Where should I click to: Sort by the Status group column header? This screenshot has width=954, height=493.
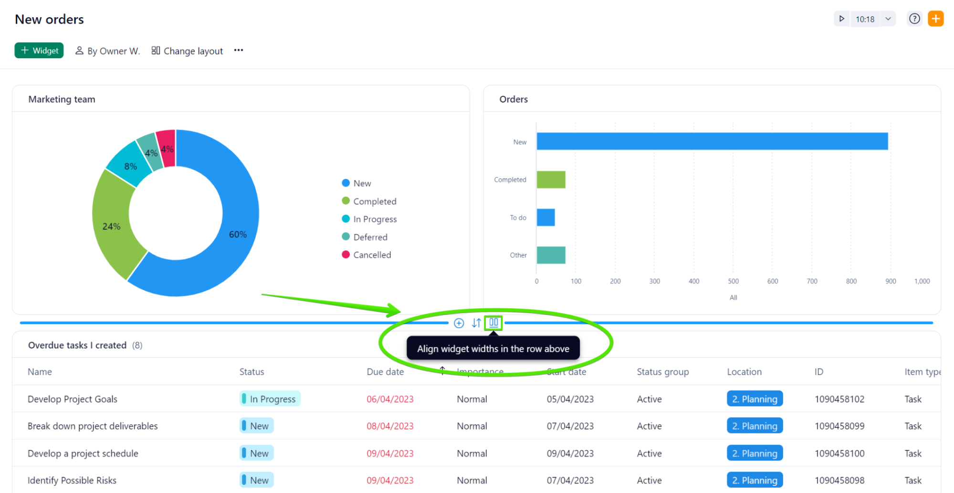(x=662, y=372)
